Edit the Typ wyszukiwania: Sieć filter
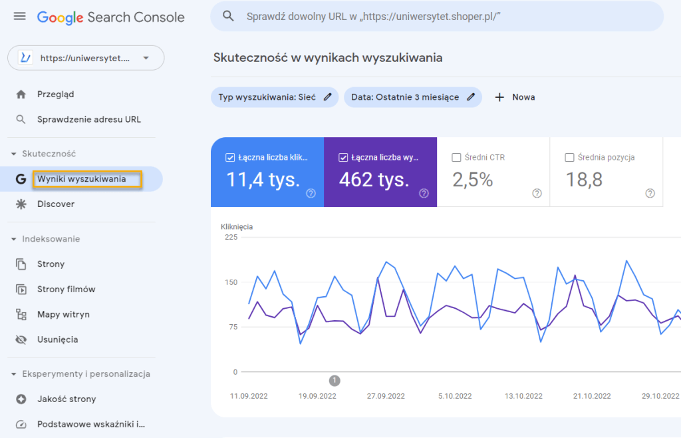The height and width of the screenshot is (438, 681). tap(275, 97)
